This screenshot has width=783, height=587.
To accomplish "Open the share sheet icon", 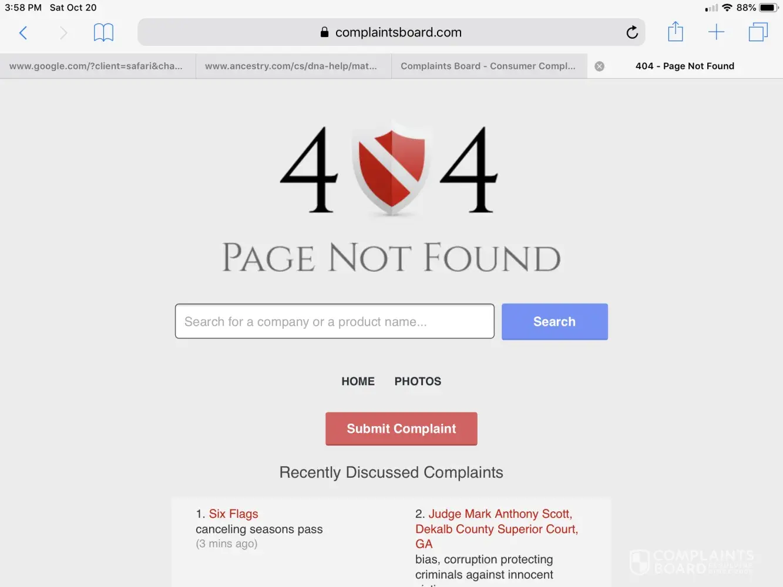I will (x=676, y=32).
